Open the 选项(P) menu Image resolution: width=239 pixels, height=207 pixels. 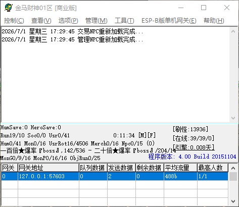click(68, 21)
